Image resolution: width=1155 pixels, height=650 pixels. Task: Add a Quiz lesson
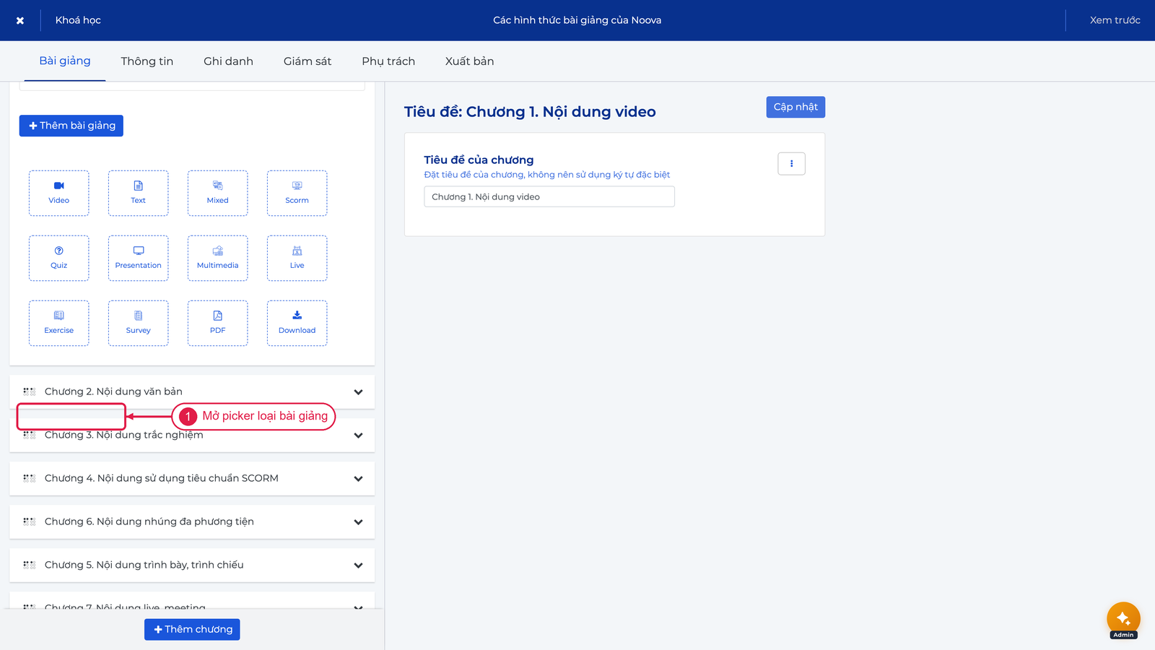pyautogui.click(x=58, y=258)
